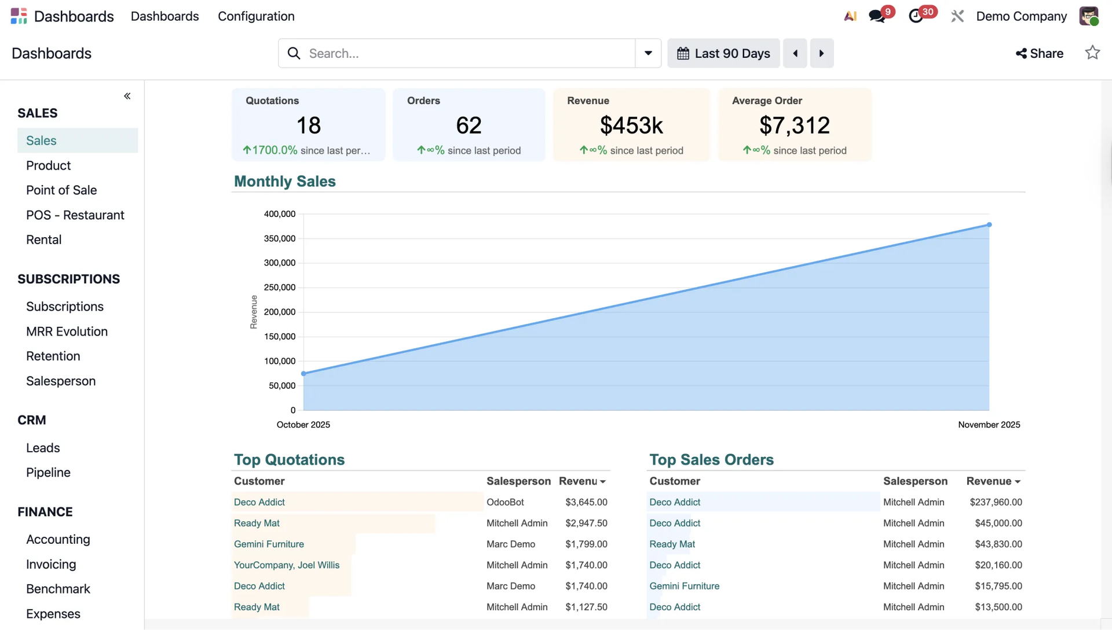Click the debug tools wrench icon
Screen dimensions: 1112x630
click(x=957, y=16)
